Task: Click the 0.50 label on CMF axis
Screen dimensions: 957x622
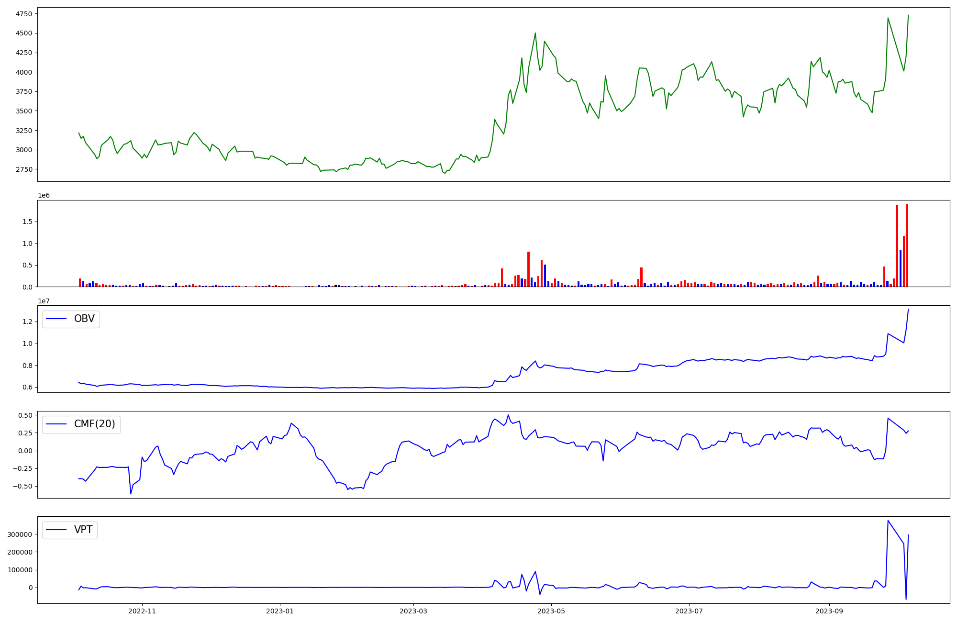Action: pyautogui.click(x=25, y=415)
